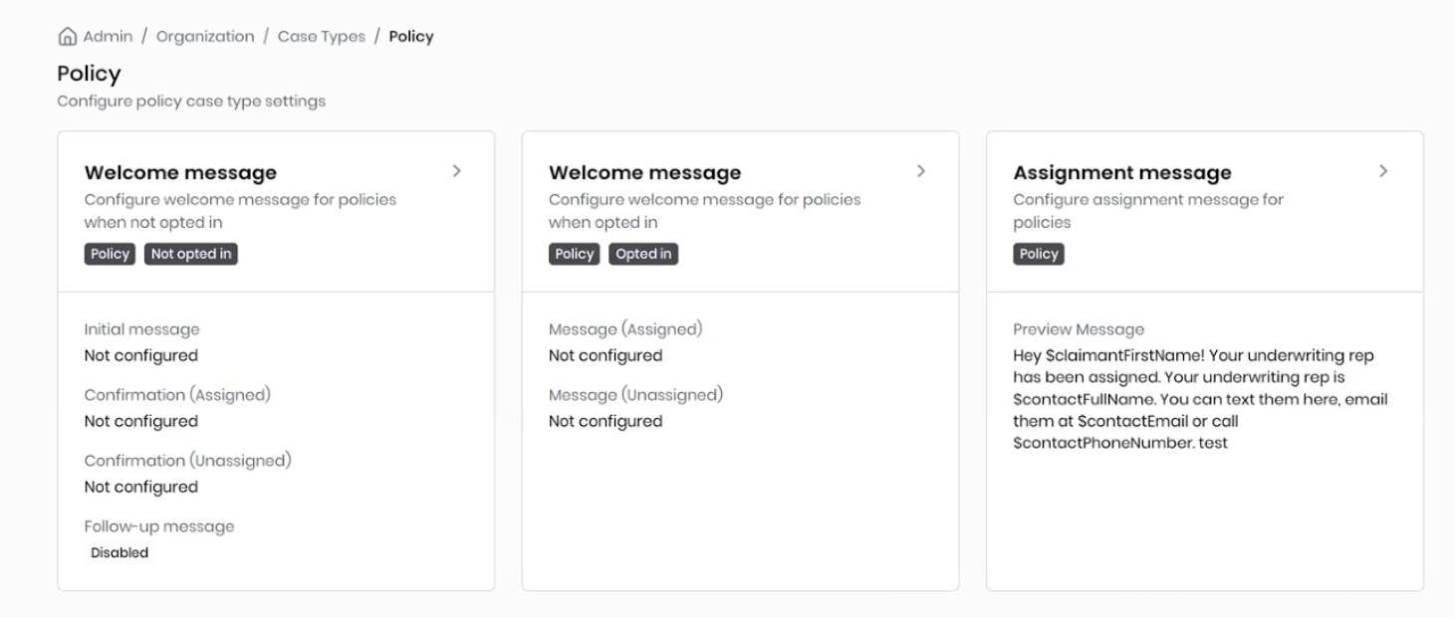Viewport: 1454px width, 617px height.
Task: Click the Confirmation (Assigned) field label
Action: pyautogui.click(x=177, y=395)
